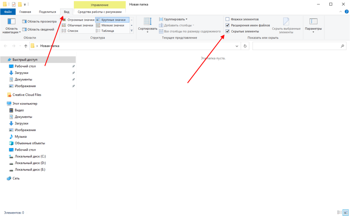Switch to Поделиться tab
Image resolution: width=350 pixels, height=216 pixels.
(48, 12)
